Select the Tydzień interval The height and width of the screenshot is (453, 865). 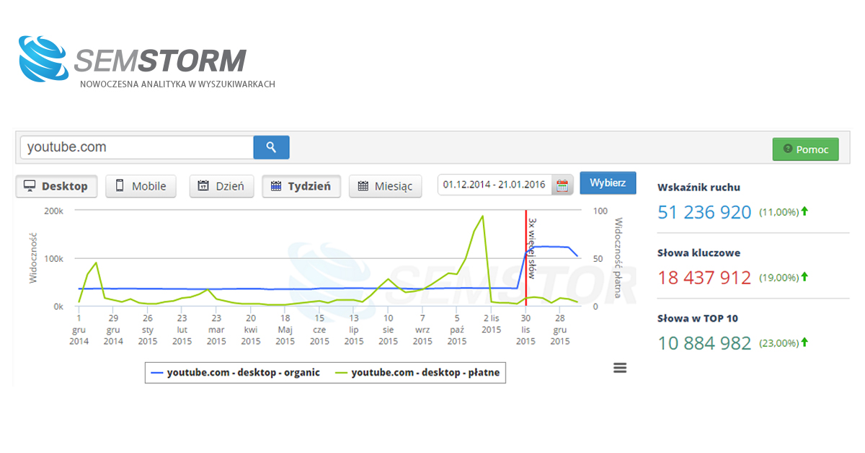[301, 186]
